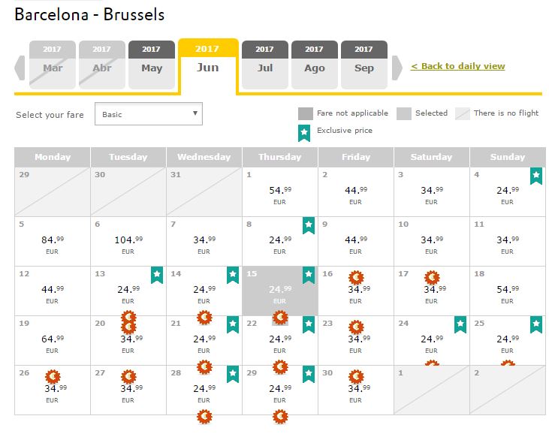549x434 pixels.
Task: Click the teal Exclusive price legend swatch
Action: [304, 134]
